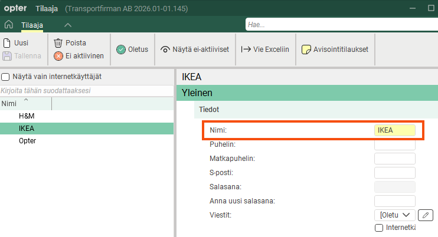Select H&M in the orderer list

pos(27,116)
